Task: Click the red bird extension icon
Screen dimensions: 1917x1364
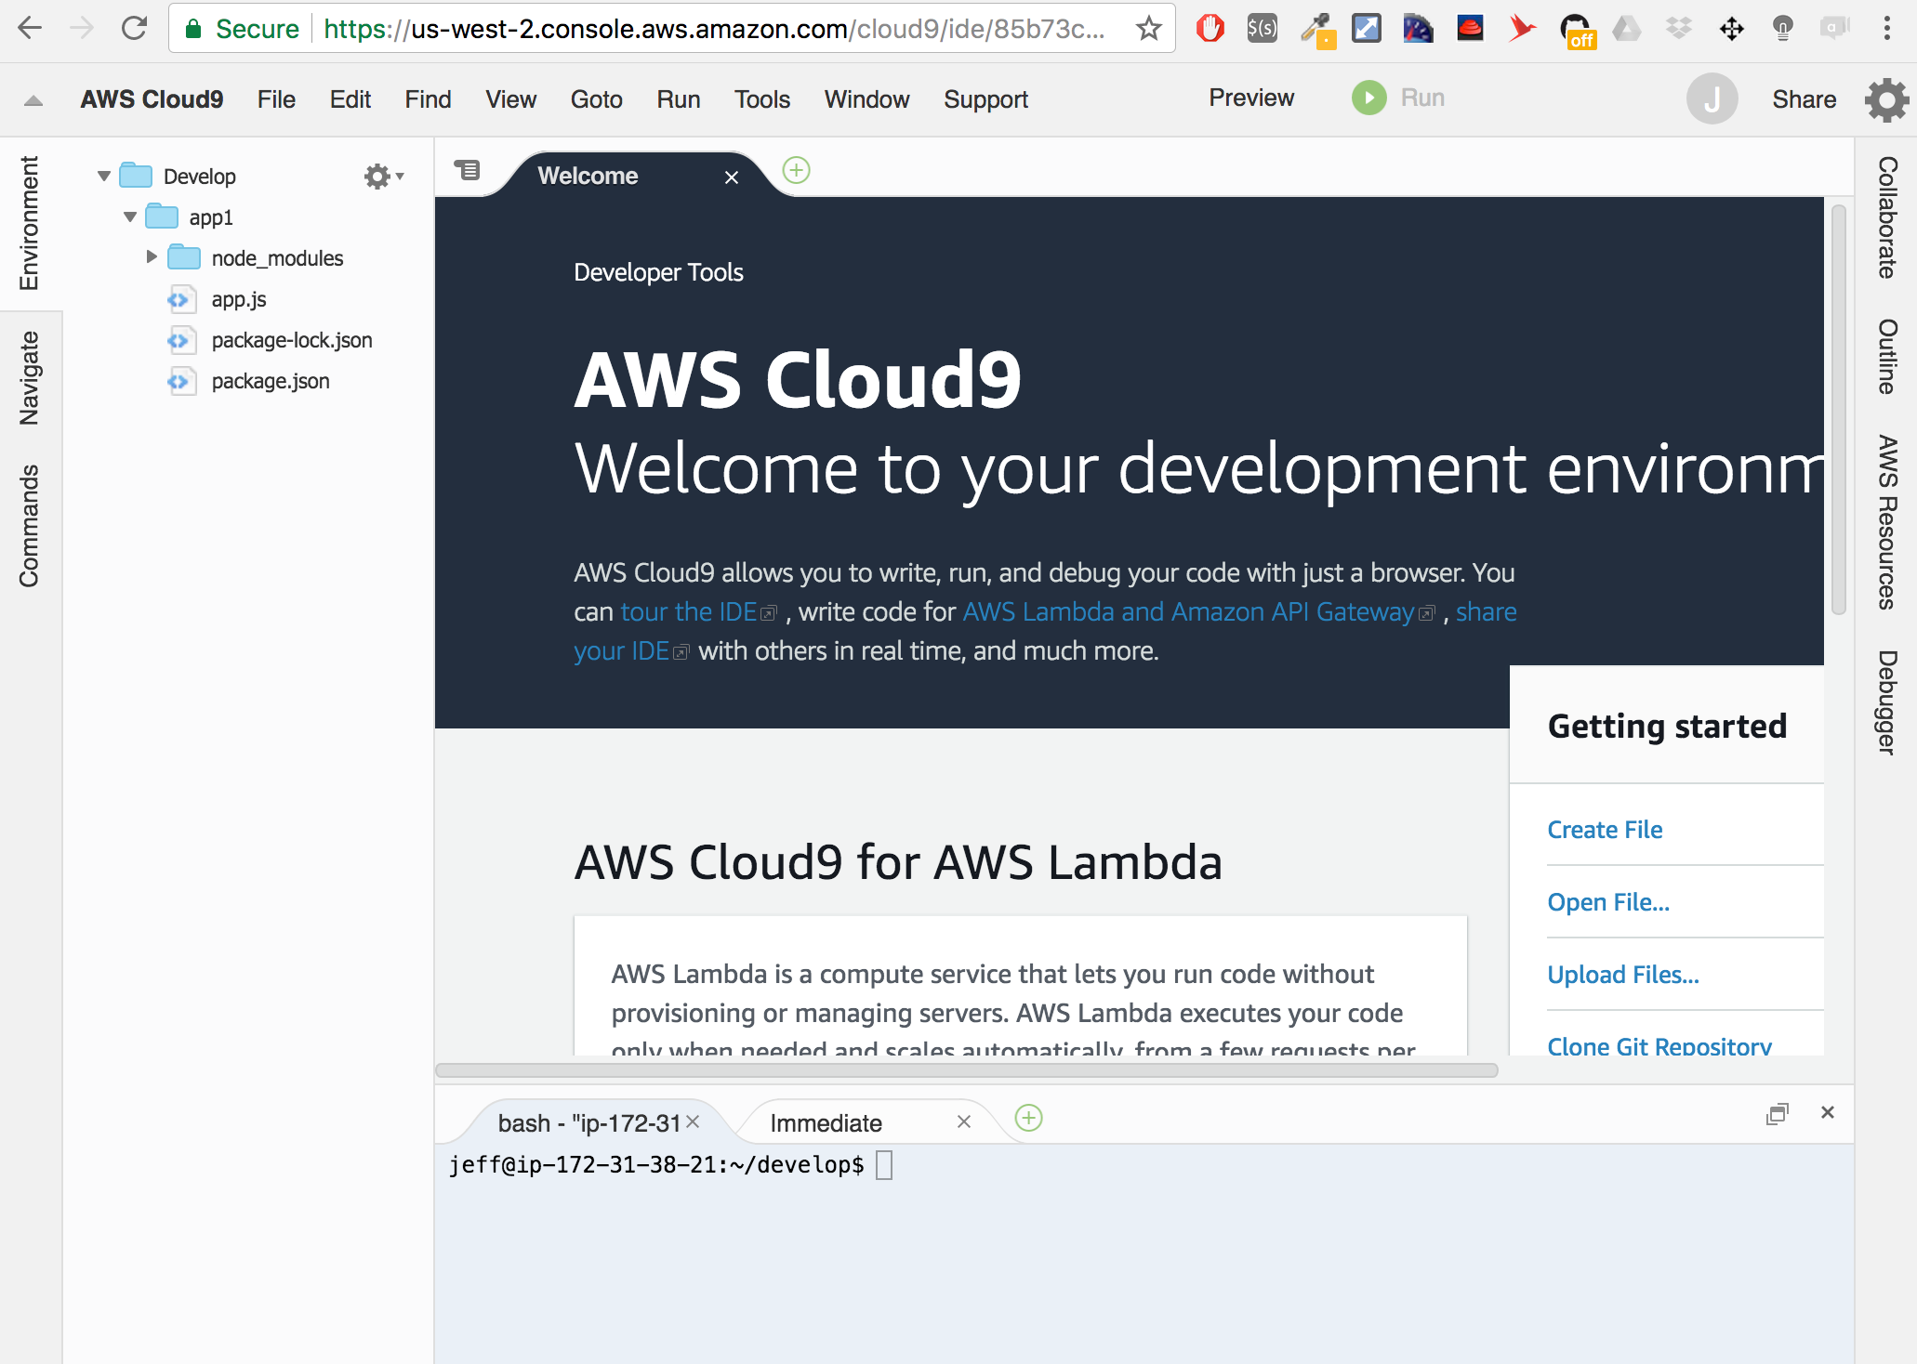Action: pyautogui.click(x=1521, y=29)
